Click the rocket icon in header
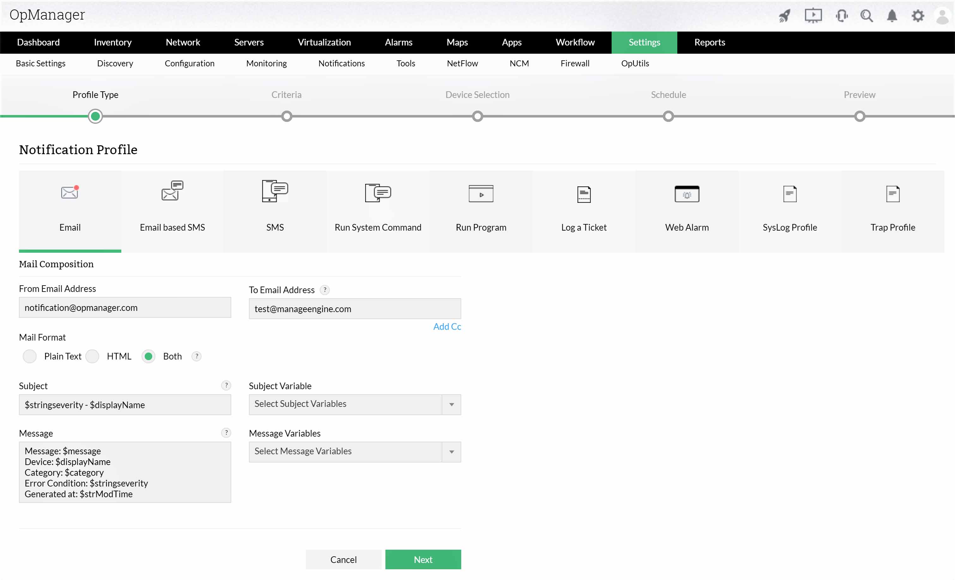 pyautogui.click(x=784, y=16)
